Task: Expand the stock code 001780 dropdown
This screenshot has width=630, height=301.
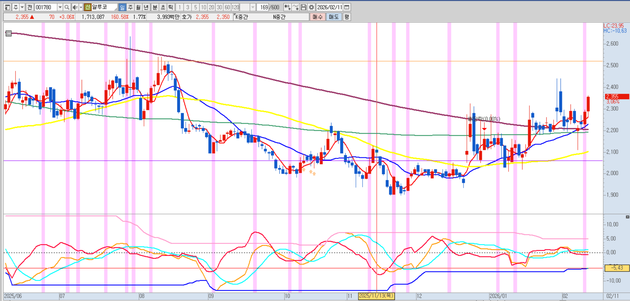Action: [x=60, y=7]
